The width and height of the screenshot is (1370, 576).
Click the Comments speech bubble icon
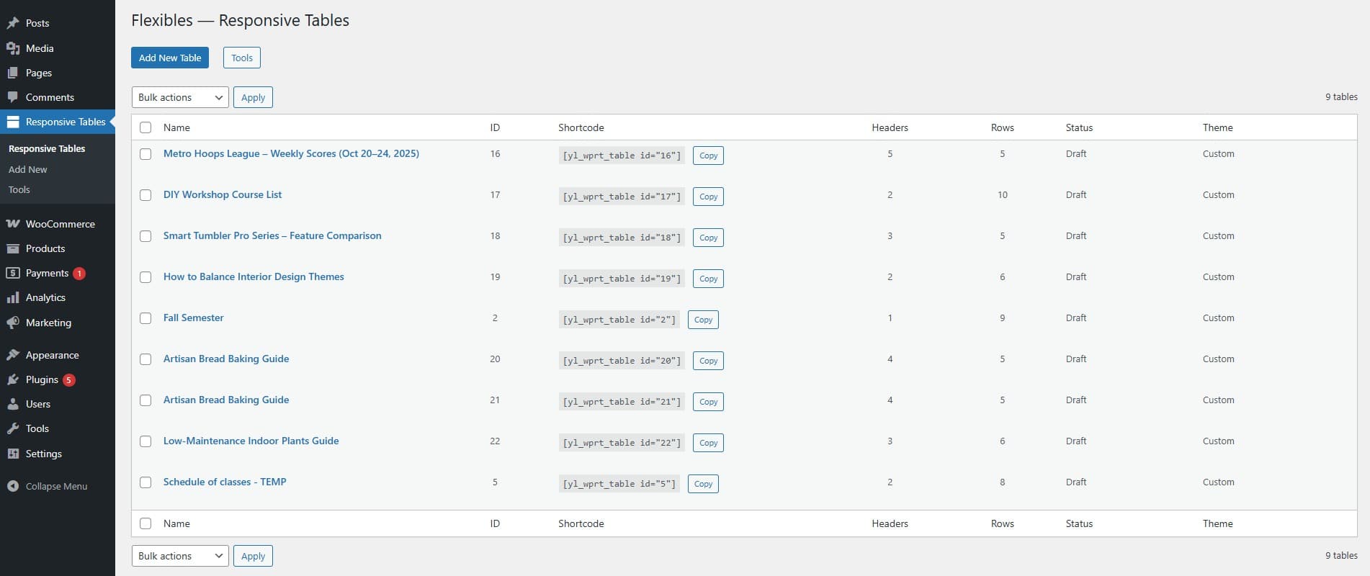13,97
